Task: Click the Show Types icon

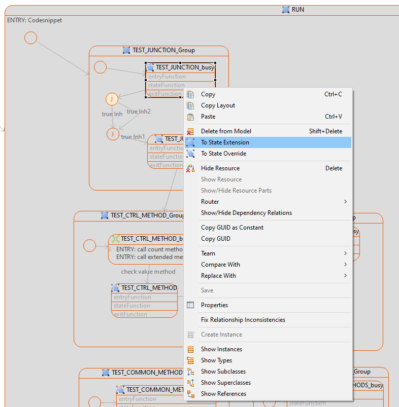Action: coord(190,360)
